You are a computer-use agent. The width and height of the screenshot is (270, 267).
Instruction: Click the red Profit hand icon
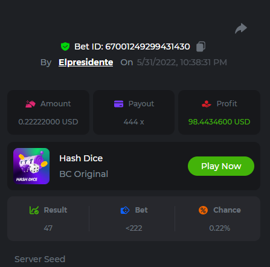tap(207, 104)
